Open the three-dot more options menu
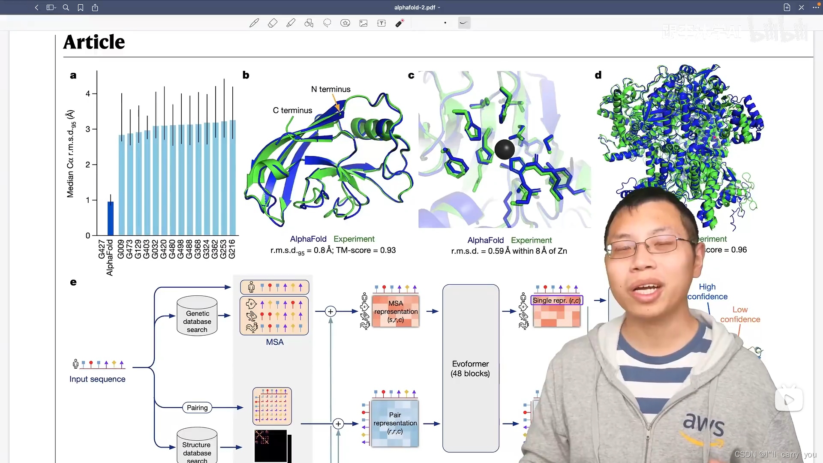Viewport: 823px width, 463px height. (816, 7)
